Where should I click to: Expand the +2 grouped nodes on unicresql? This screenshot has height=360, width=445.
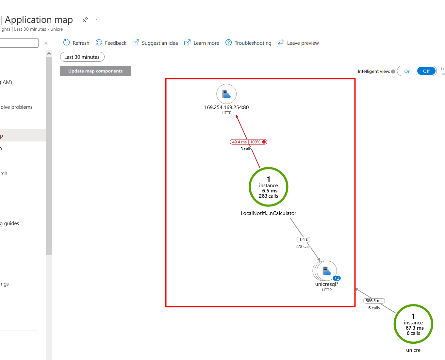pos(337,278)
